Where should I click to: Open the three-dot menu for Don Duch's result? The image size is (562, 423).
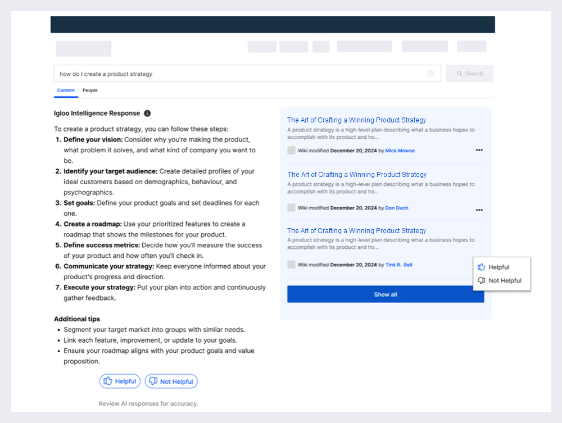point(479,210)
